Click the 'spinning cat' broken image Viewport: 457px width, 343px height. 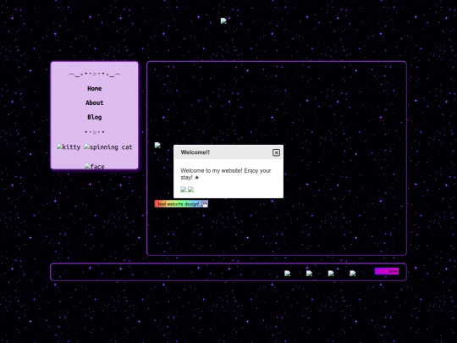(108, 147)
